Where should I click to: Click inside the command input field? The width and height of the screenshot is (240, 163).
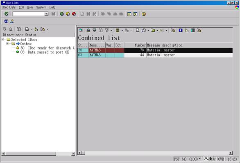[29, 14]
